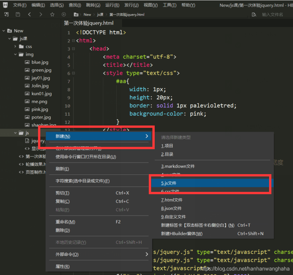Screen dimensions: 293x275
Task: Click the green.jpg image file icon
Action: [27, 70]
